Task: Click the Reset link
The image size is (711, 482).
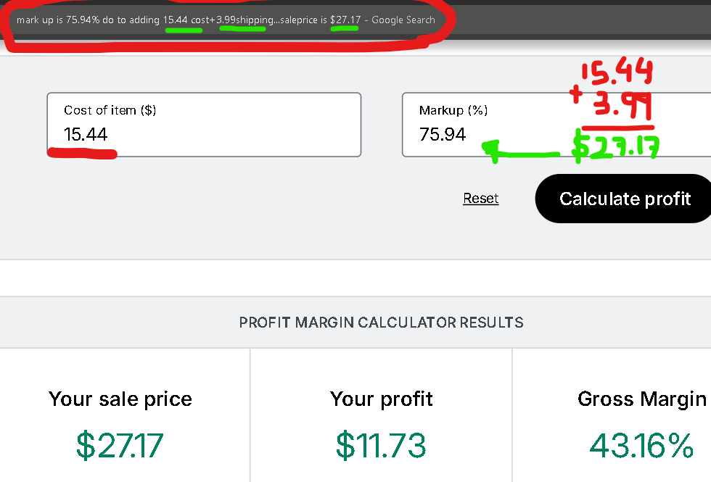Action: [480, 199]
